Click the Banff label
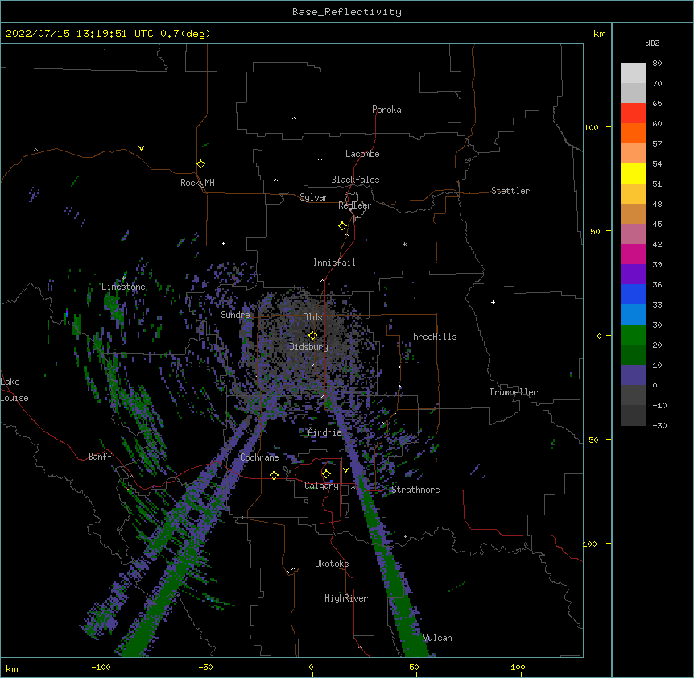Image resolution: width=694 pixels, height=678 pixels. pos(100,457)
